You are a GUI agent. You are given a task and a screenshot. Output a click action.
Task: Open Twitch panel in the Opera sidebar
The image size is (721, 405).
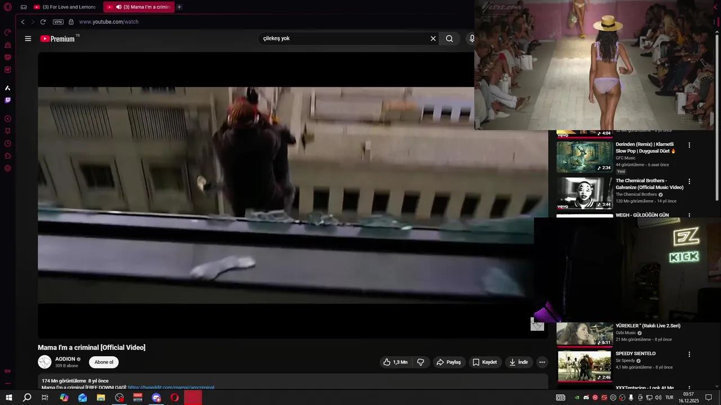pyautogui.click(x=8, y=100)
